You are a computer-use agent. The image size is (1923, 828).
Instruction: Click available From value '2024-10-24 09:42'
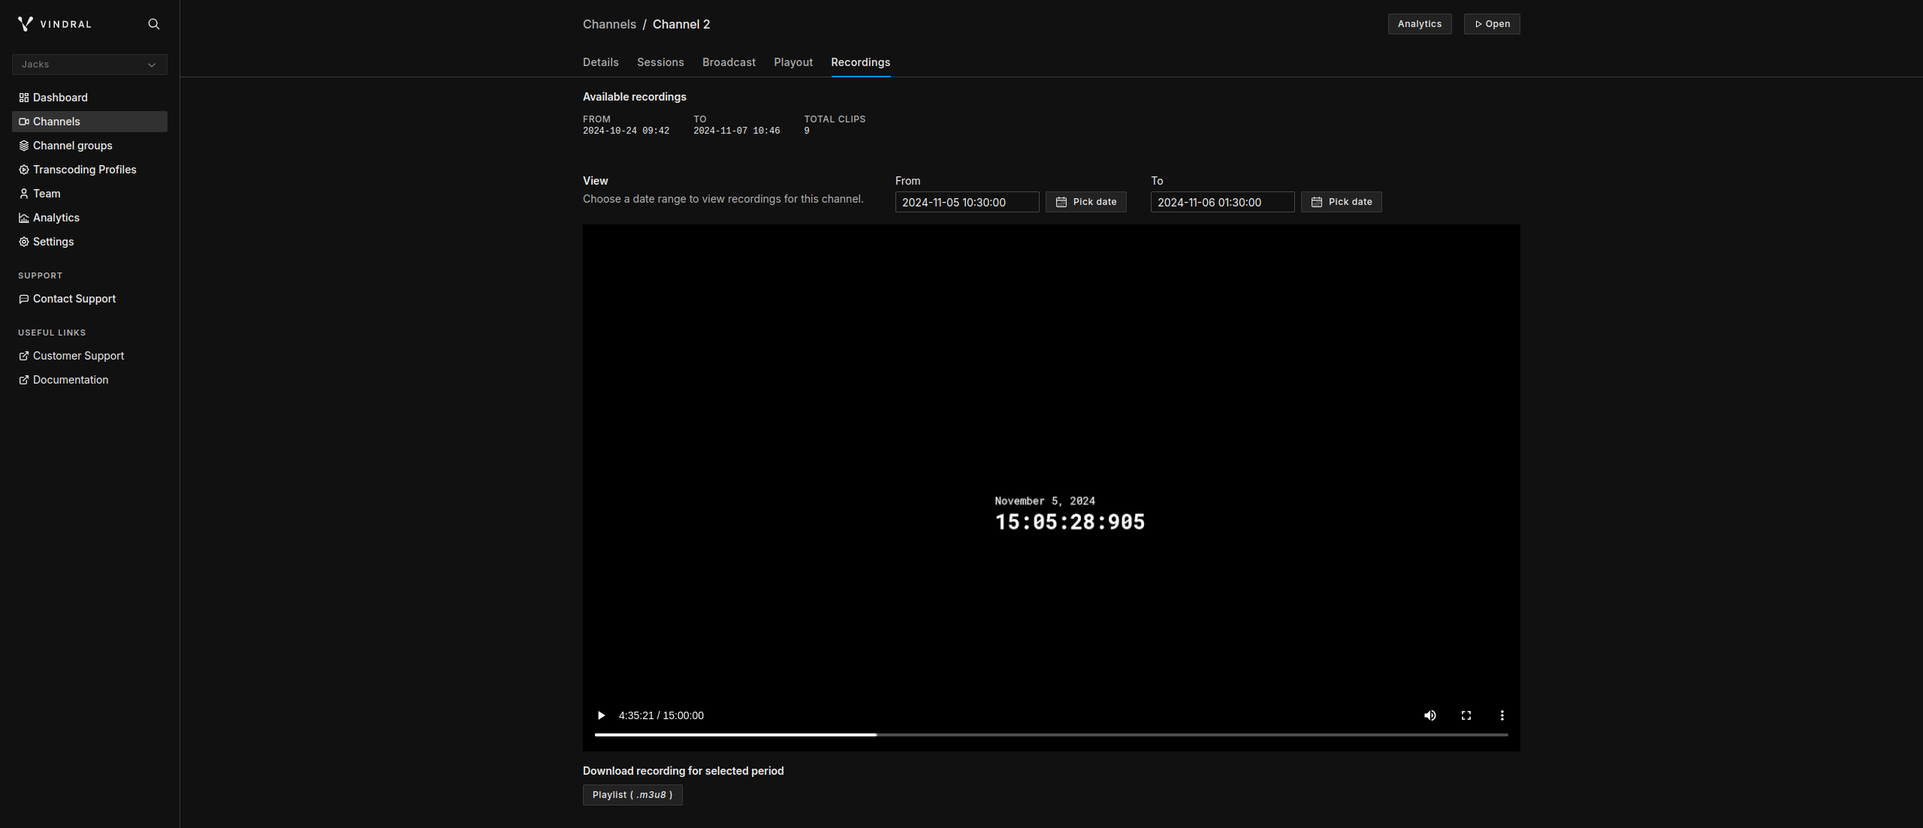click(626, 131)
